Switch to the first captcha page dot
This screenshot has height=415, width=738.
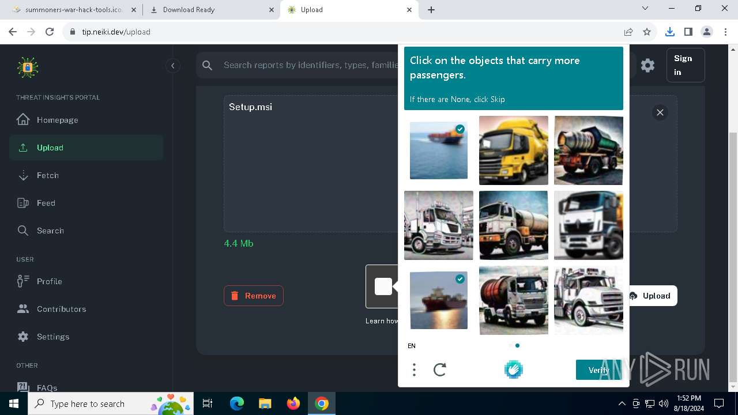coord(510,346)
